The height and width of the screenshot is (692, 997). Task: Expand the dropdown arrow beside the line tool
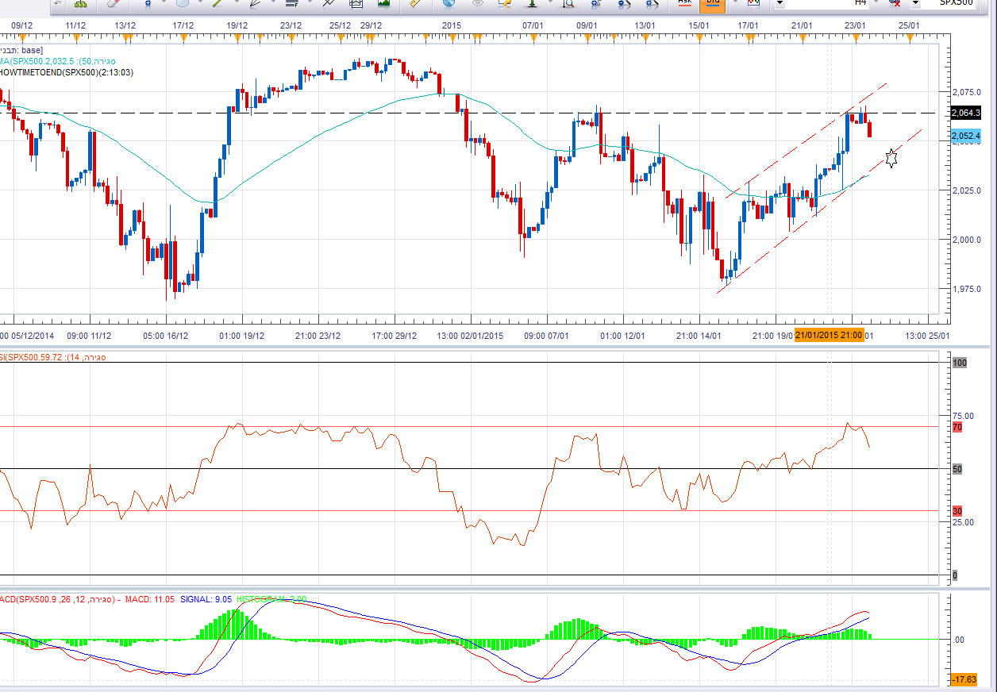[234, 4]
